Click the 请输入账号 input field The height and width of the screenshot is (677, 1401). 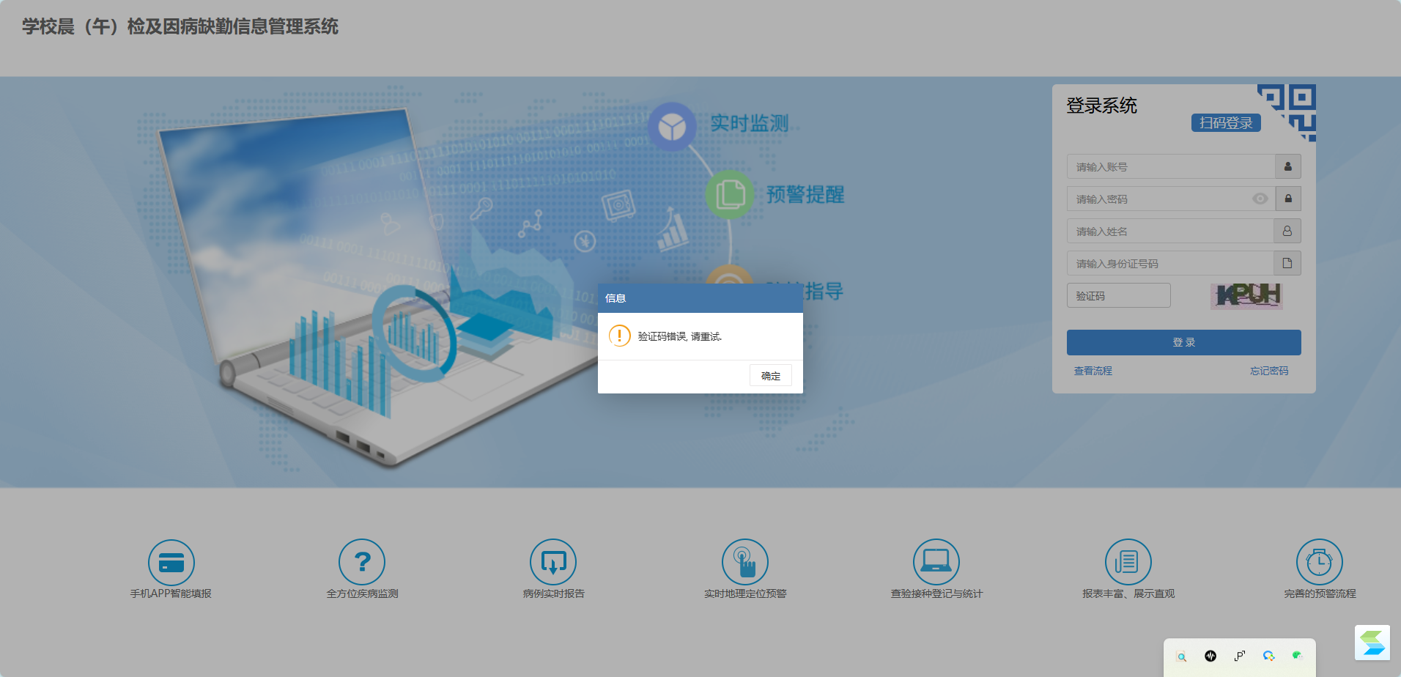pyautogui.click(x=1170, y=166)
